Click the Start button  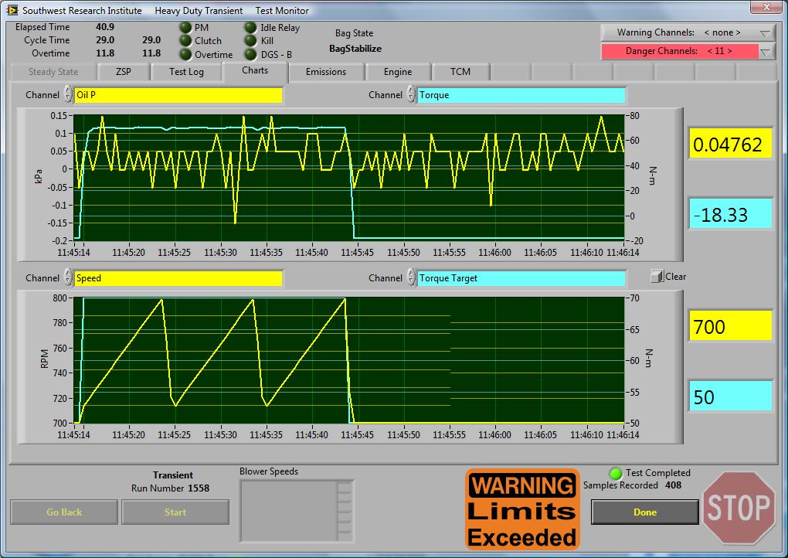(x=175, y=512)
